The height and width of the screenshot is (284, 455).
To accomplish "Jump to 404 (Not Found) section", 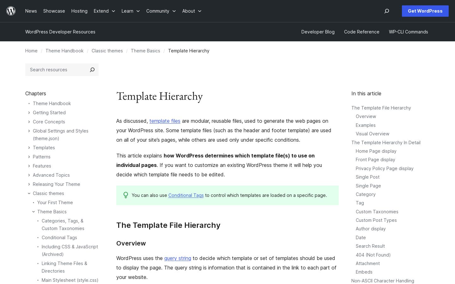I will click(373, 255).
